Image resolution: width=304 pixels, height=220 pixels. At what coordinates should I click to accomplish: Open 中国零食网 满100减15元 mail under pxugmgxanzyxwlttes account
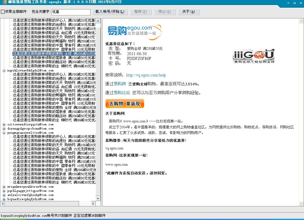(54, 162)
